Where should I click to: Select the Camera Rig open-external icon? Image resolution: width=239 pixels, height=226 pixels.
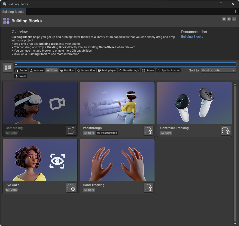click(x=71, y=130)
